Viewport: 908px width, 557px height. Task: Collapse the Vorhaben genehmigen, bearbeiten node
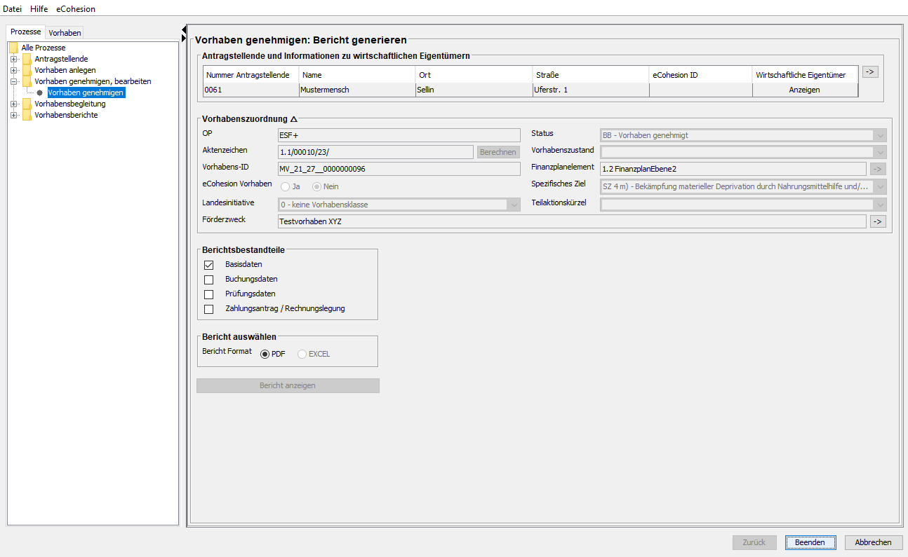pos(13,82)
